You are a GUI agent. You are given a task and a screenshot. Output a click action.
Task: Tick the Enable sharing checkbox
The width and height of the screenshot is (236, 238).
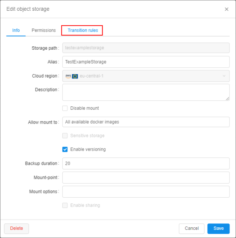coord(65,205)
